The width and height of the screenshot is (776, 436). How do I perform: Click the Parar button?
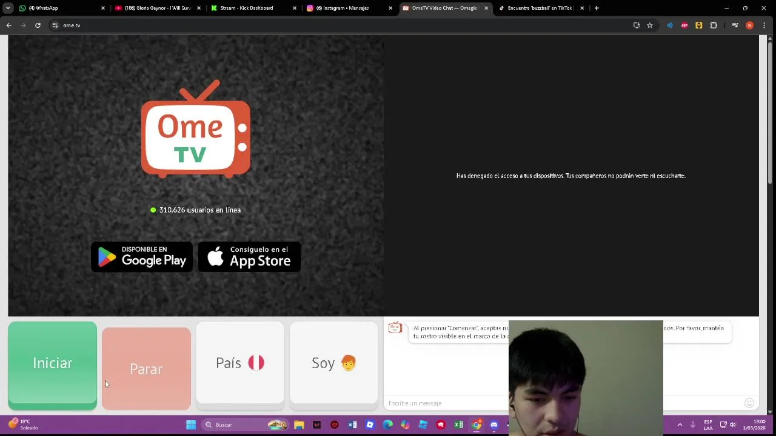tap(146, 369)
